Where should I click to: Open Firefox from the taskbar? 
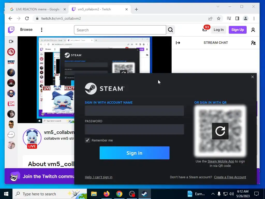tap(106, 194)
